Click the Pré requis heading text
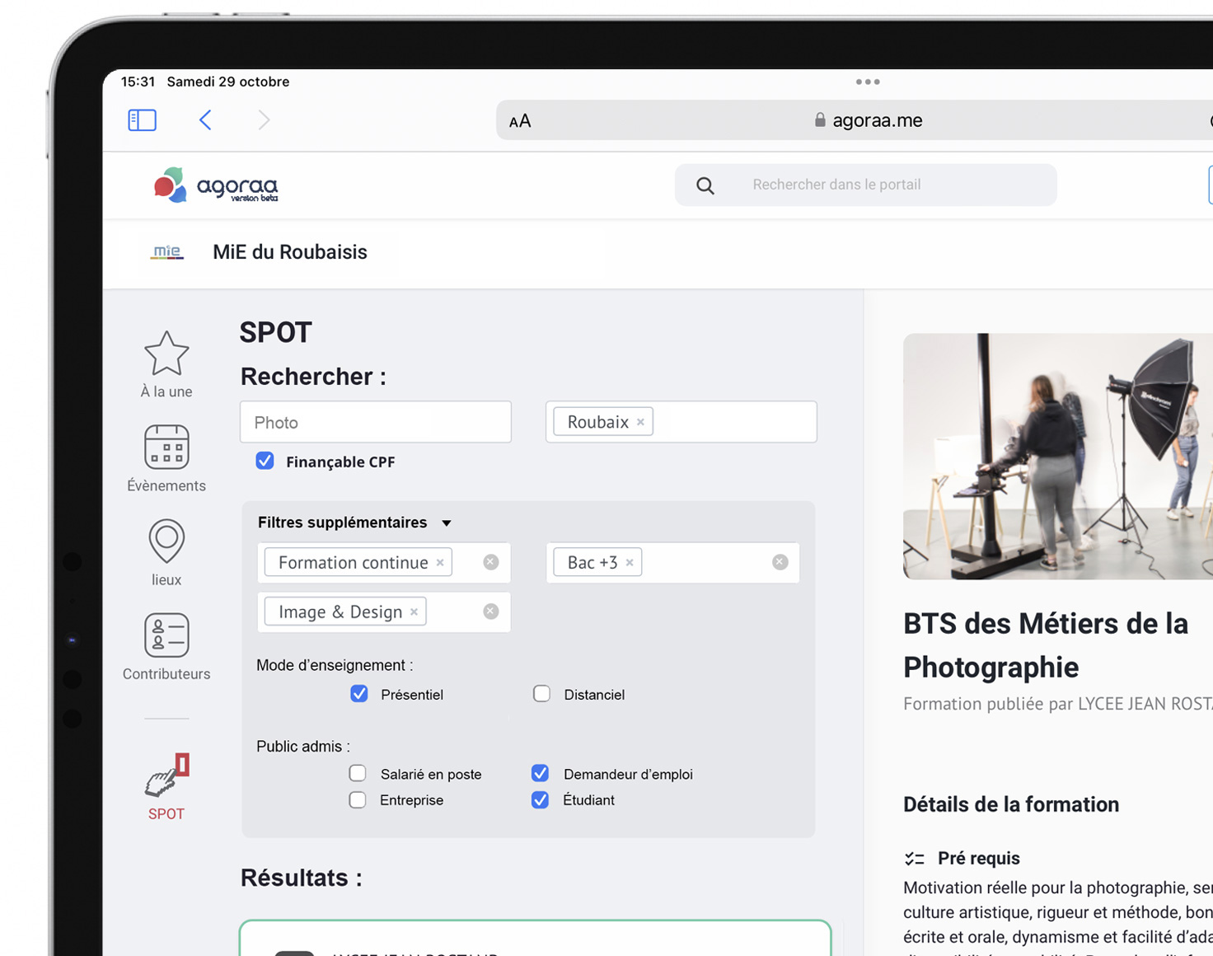The height and width of the screenshot is (956, 1213). coord(979,859)
